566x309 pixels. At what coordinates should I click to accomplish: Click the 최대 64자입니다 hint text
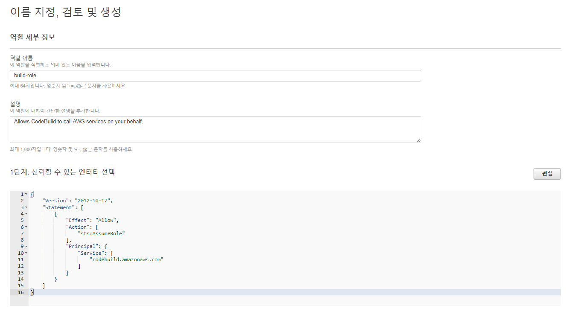[68, 85]
